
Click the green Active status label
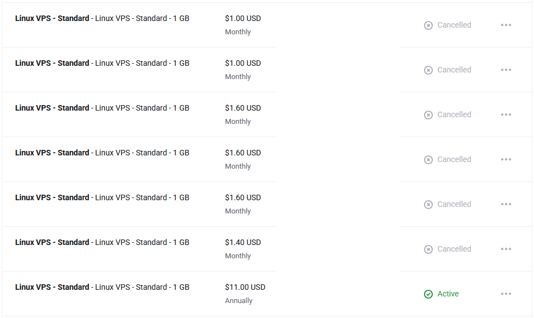[x=448, y=294]
